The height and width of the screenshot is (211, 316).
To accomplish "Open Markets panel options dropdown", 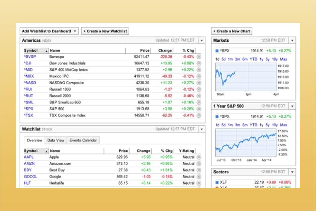I will tap(292, 41).
